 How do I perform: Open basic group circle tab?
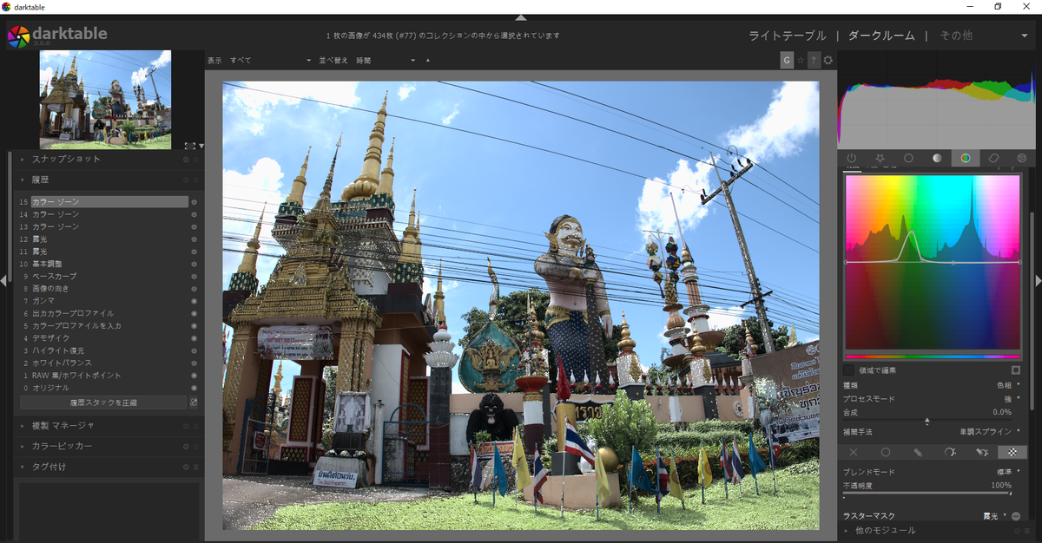tap(908, 159)
